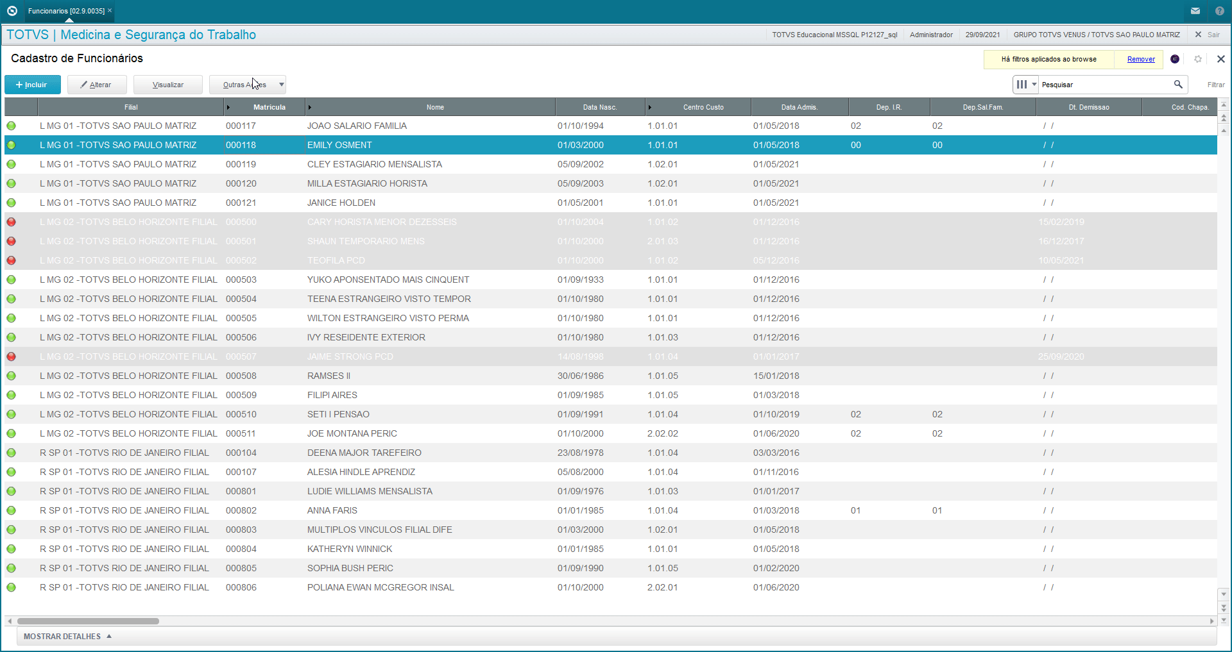Click the Incluir button
The width and height of the screenshot is (1232, 652).
pyautogui.click(x=32, y=85)
